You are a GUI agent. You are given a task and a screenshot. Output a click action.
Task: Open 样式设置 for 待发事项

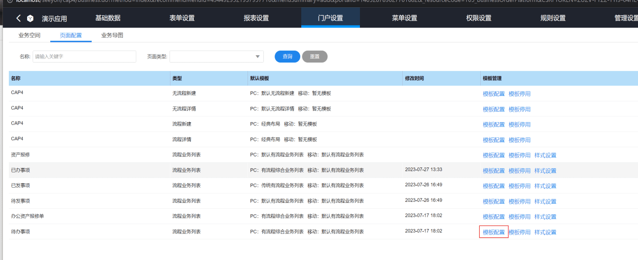pos(545,201)
